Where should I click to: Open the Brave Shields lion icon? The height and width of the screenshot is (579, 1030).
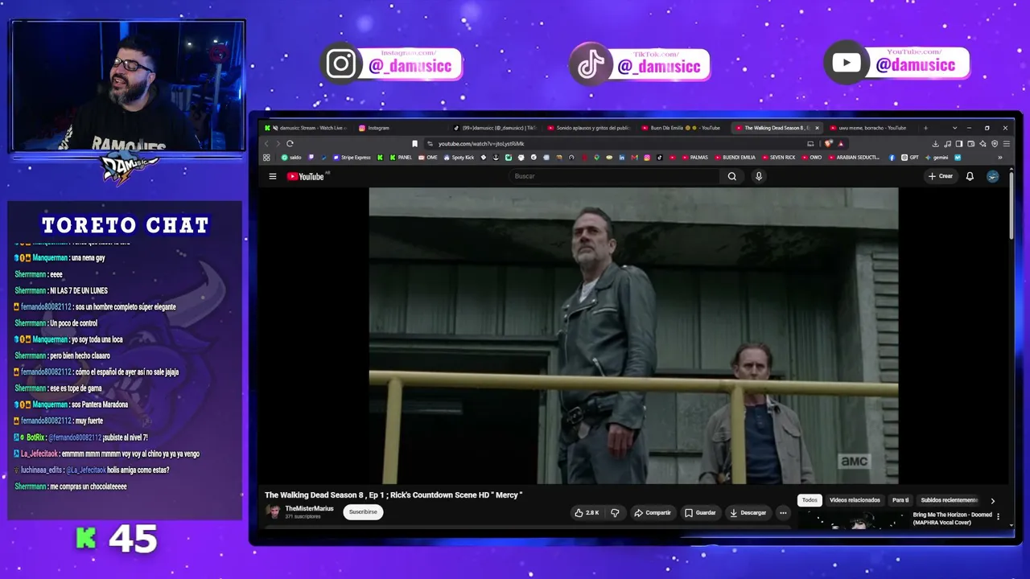[828, 144]
